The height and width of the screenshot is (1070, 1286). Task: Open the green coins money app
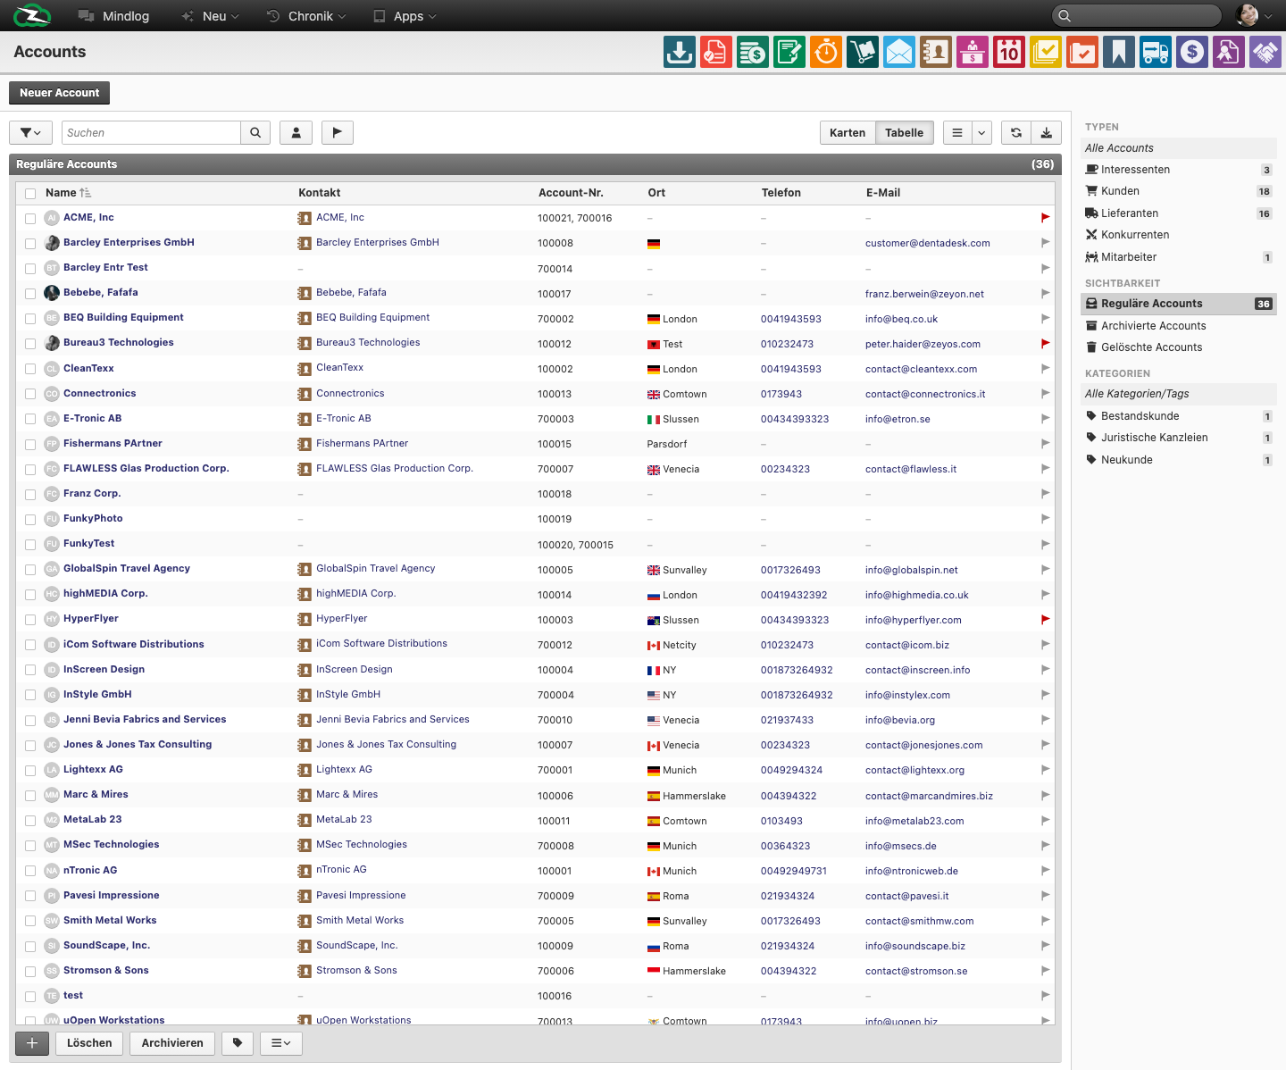[x=753, y=52]
